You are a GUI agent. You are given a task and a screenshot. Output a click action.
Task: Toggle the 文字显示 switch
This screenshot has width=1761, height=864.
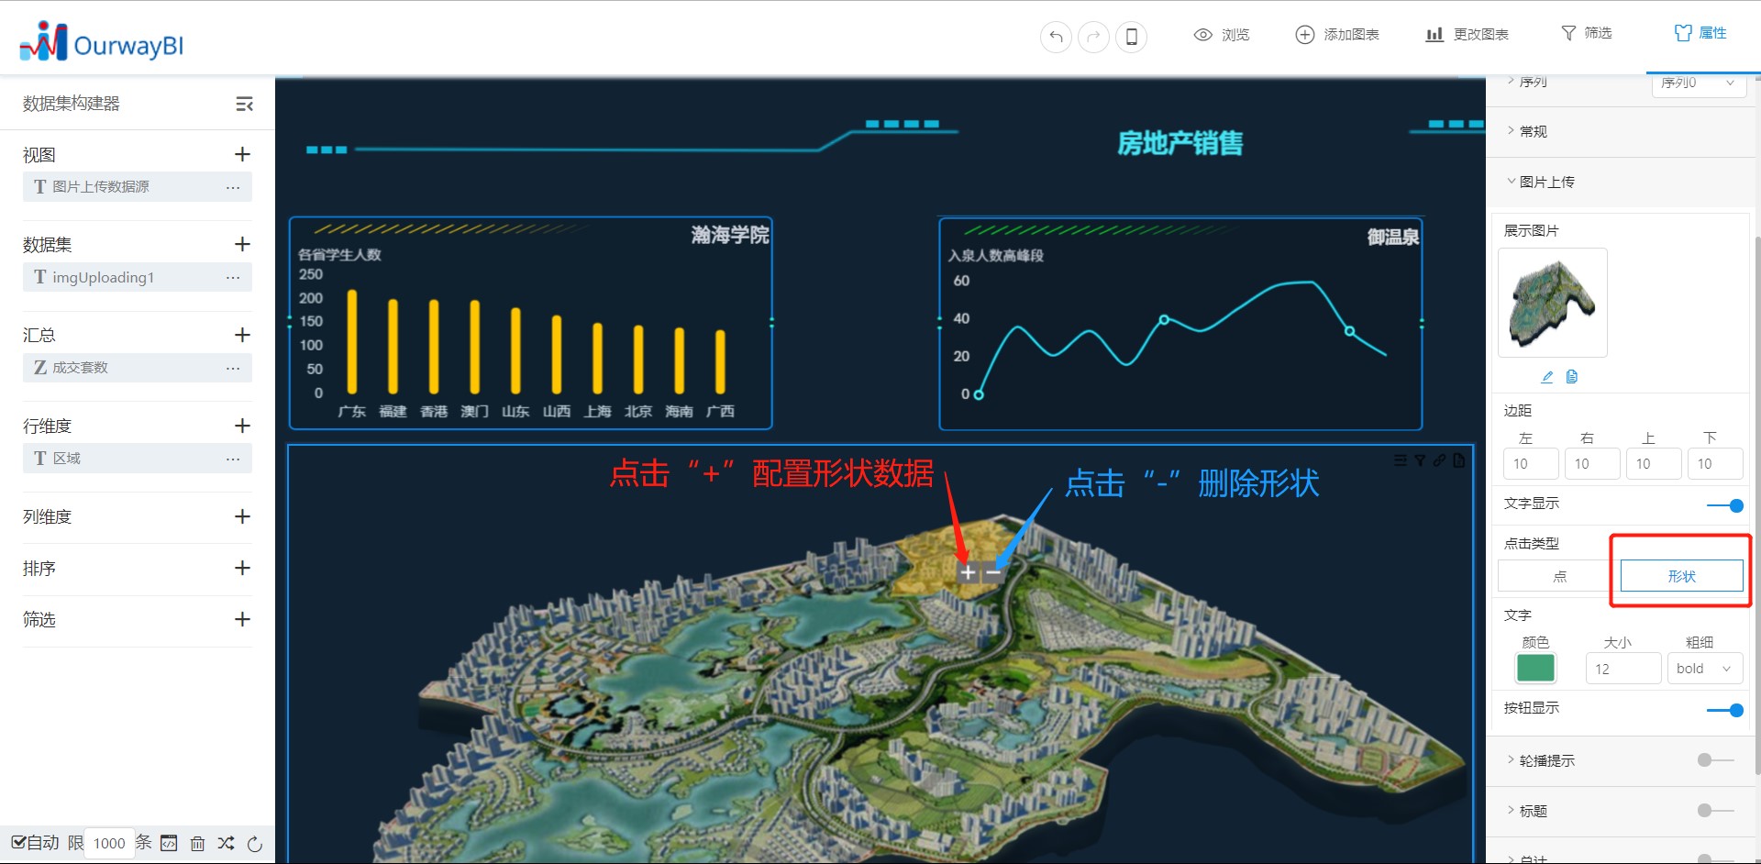click(1725, 505)
